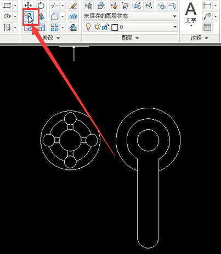
Task: Expand the 注释 panel
Action: 200,38
